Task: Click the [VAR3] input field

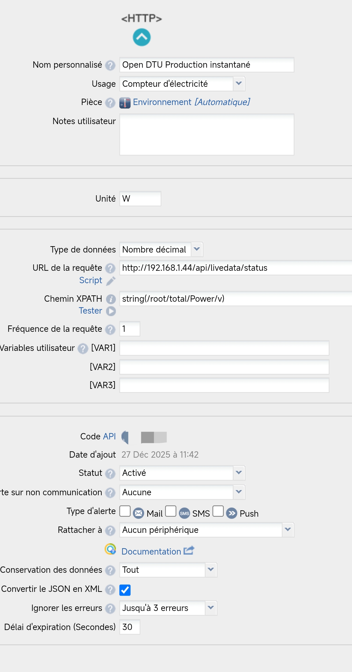Action: [224, 385]
